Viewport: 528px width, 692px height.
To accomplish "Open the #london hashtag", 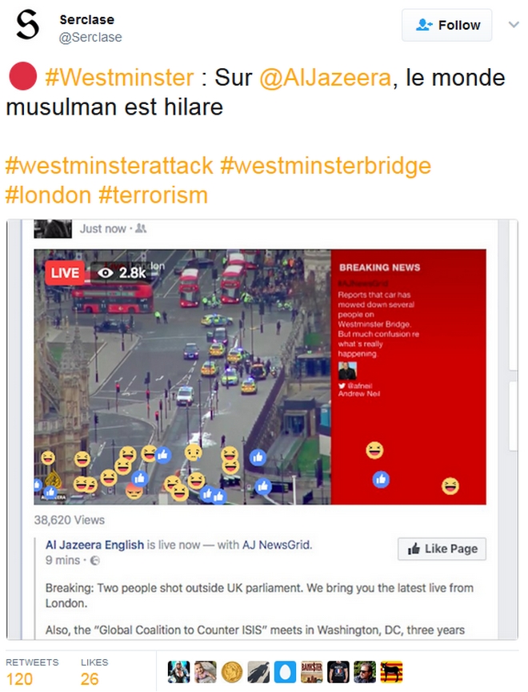I will [x=48, y=195].
